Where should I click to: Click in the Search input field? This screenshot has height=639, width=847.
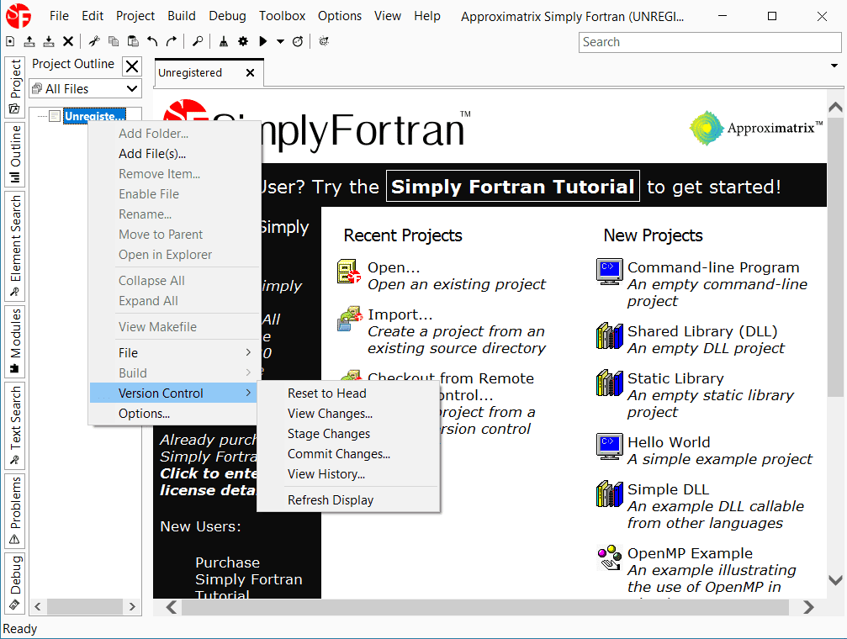coord(710,42)
